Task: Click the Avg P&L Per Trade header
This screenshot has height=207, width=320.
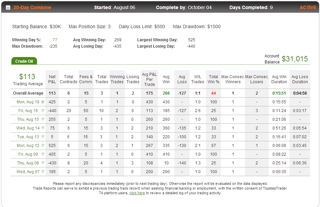Action: pyautogui.click(x=149, y=80)
